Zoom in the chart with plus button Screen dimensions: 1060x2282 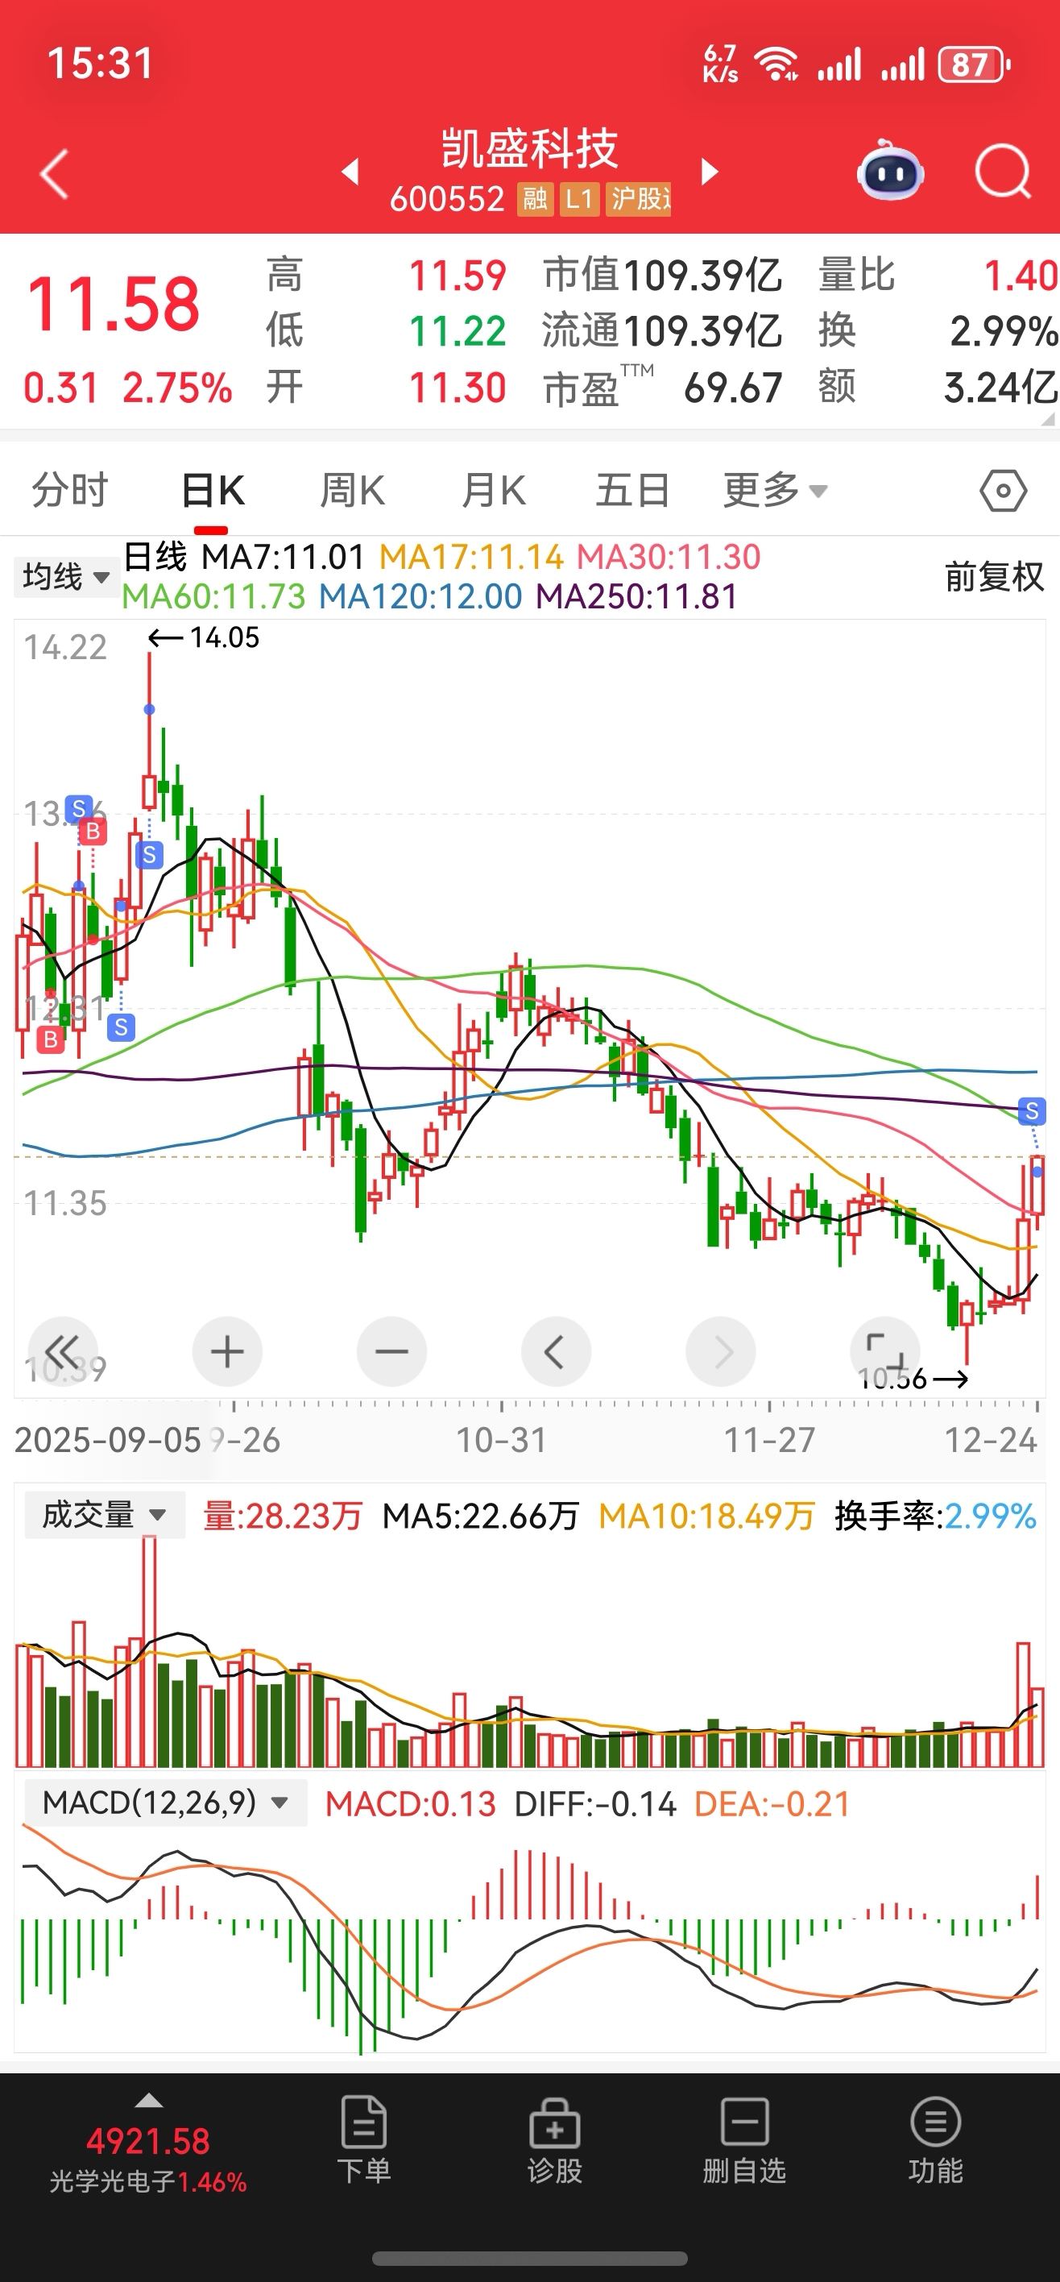[x=228, y=1351]
